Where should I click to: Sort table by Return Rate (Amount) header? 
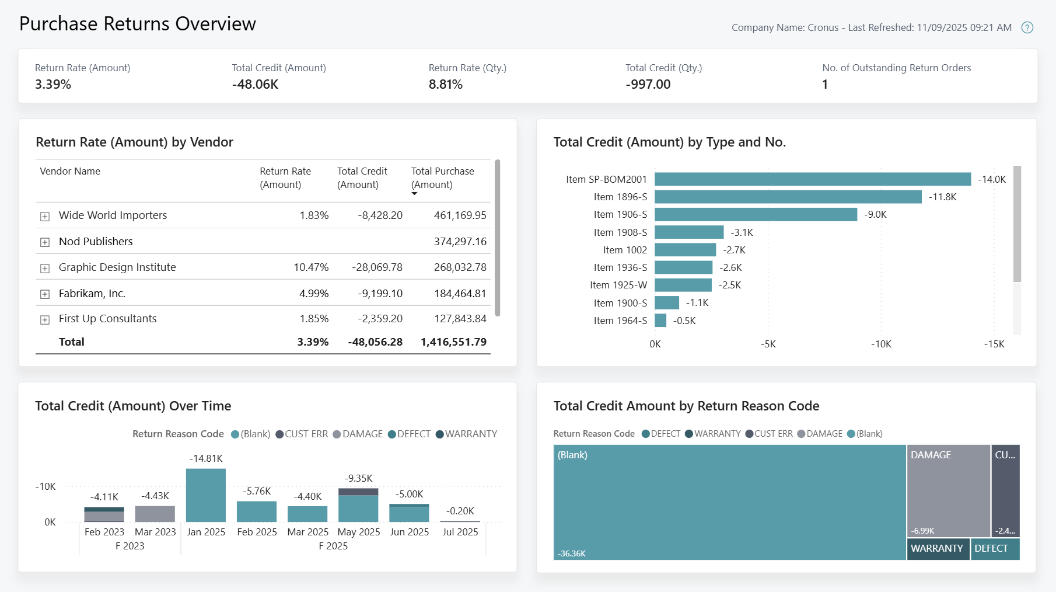coord(285,177)
